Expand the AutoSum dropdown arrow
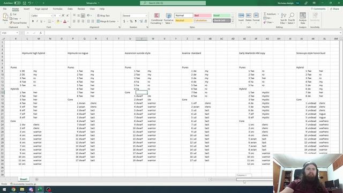The image size is (343, 193). [x=278, y=14]
